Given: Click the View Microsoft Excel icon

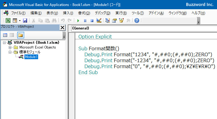Looking at the screenshot, I should [8, 21].
